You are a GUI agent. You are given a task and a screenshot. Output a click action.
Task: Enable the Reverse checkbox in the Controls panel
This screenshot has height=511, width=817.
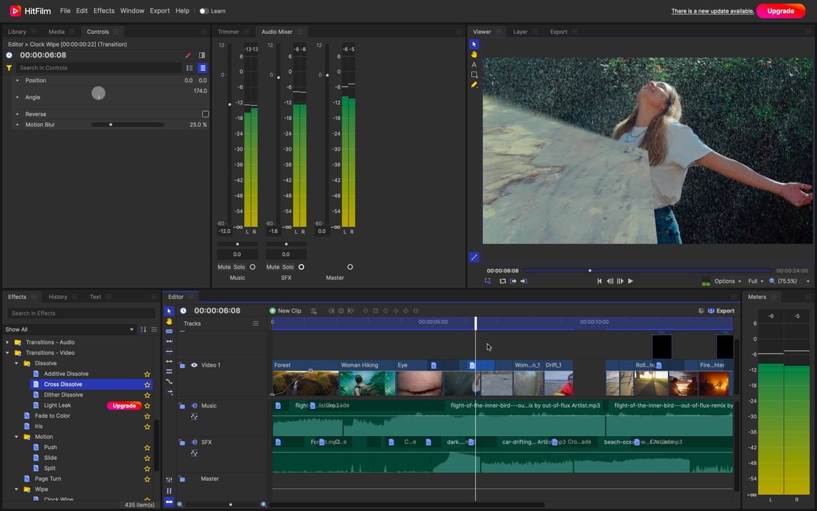click(x=206, y=114)
